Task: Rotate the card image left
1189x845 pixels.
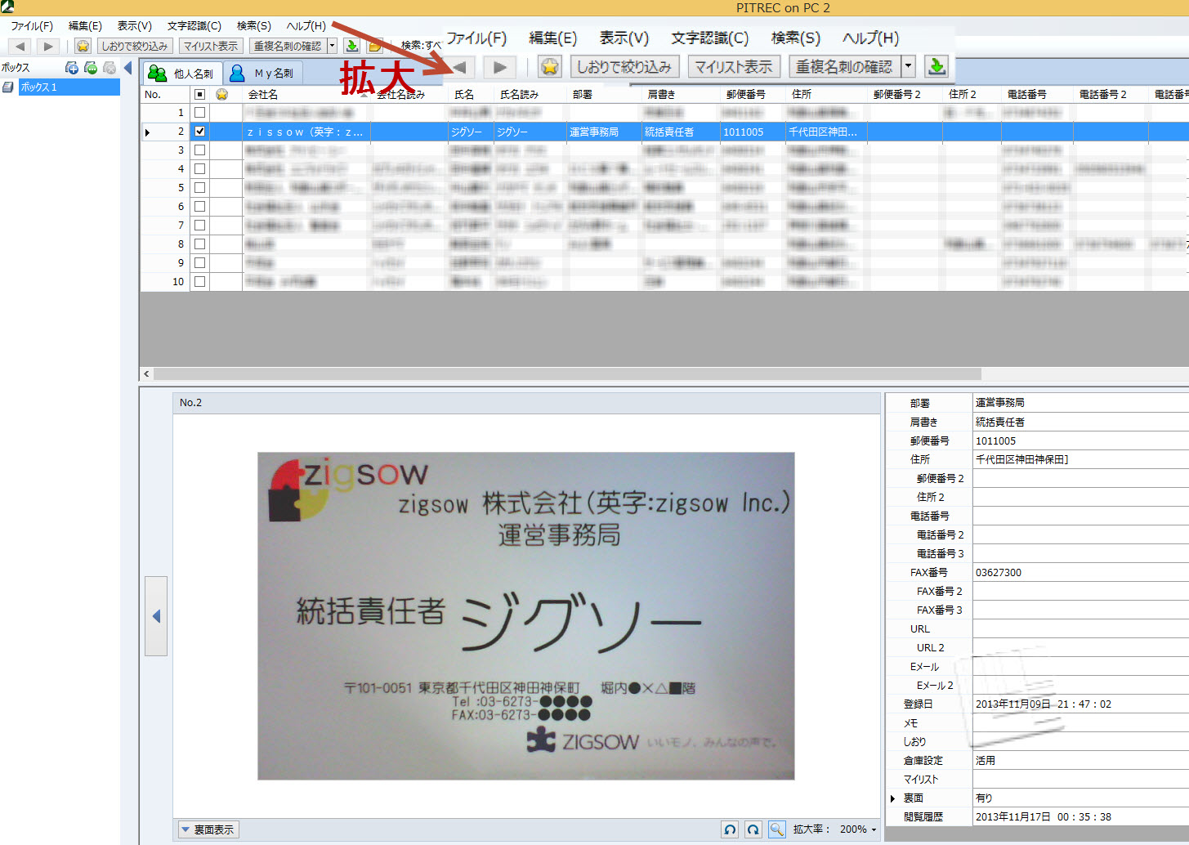Action: (x=730, y=829)
